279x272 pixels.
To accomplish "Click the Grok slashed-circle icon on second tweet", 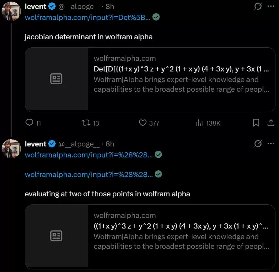I will pos(258,144).
